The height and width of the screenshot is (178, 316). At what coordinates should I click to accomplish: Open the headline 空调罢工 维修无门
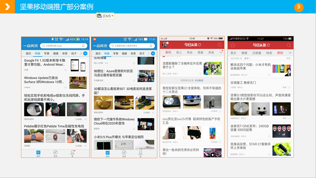[x=243, y=83]
